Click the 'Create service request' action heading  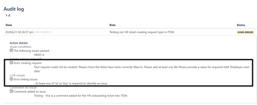click(x=25, y=59)
